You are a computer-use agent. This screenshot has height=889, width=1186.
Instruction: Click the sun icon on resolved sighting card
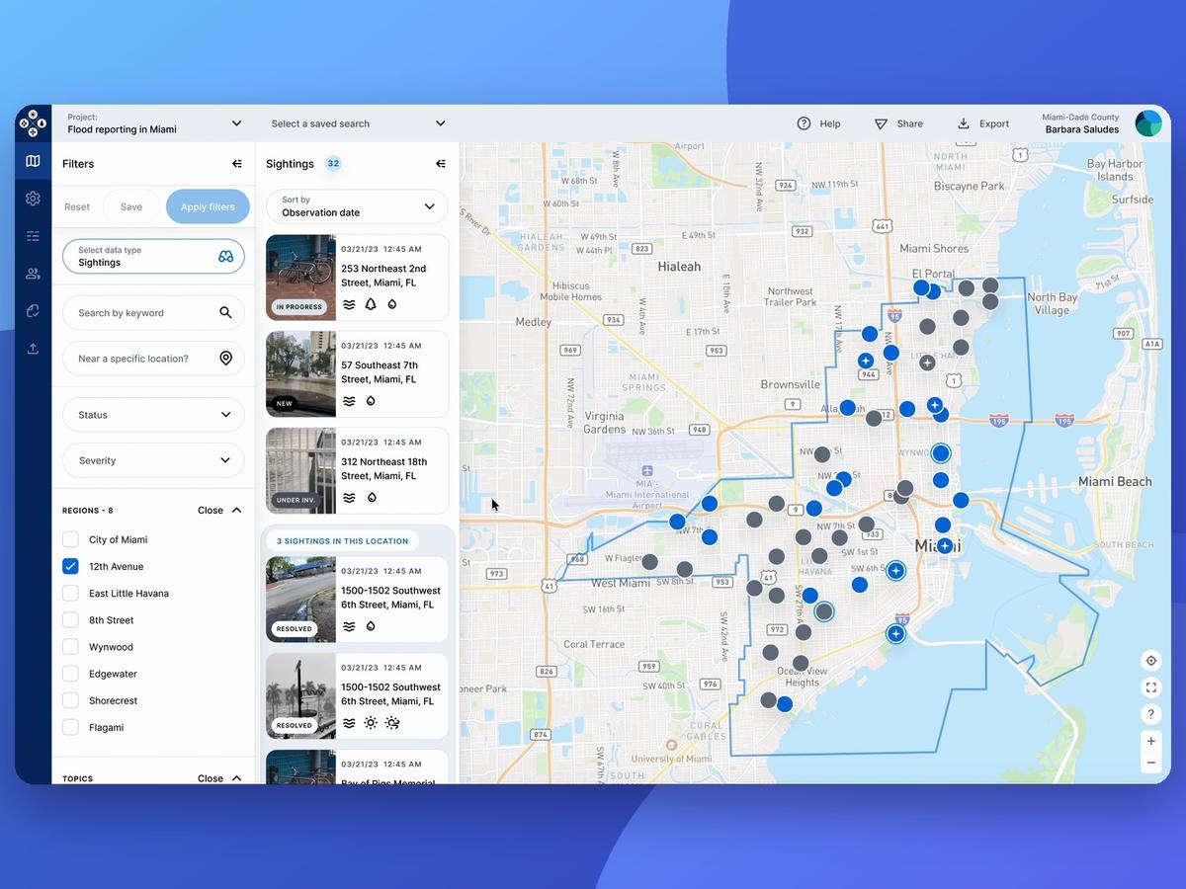(x=371, y=723)
